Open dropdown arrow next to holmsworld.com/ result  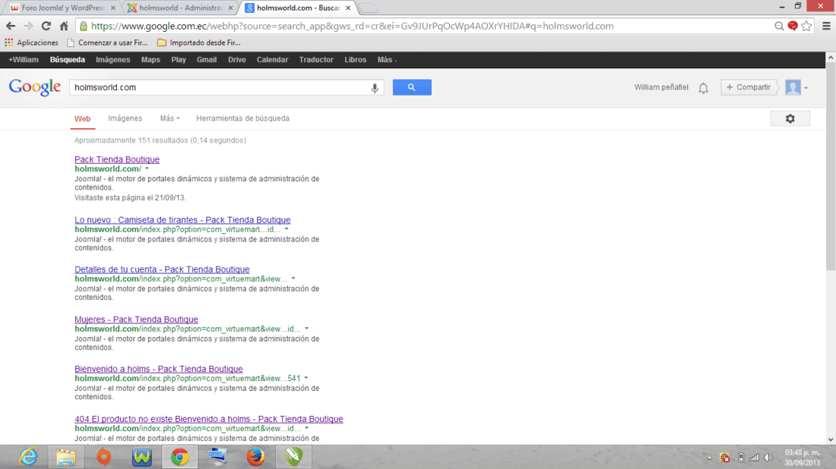[147, 168]
